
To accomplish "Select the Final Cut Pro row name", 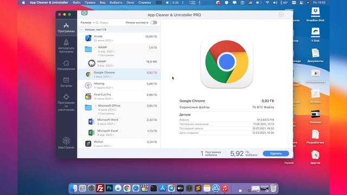I will click(x=102, y=95).
